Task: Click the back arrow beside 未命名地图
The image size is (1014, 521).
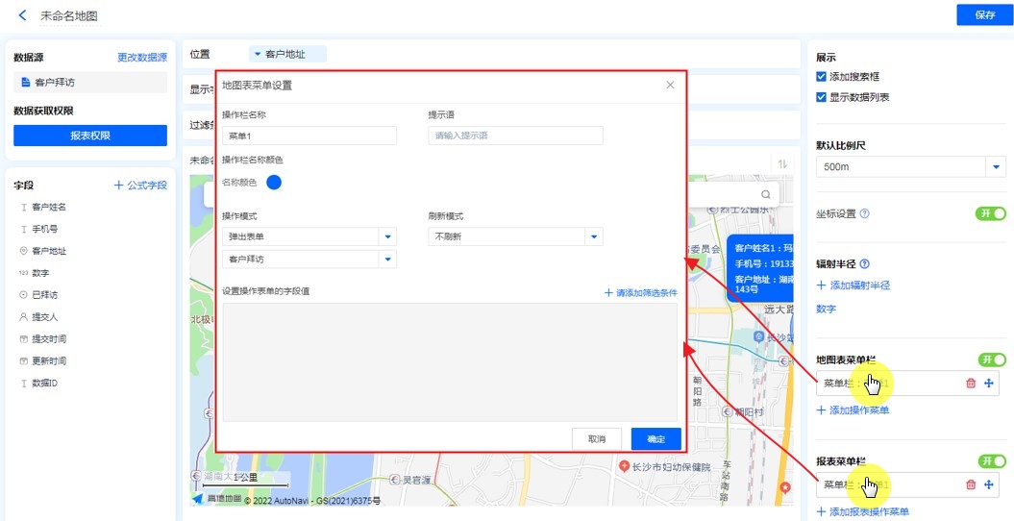Action: coord(22,16)
